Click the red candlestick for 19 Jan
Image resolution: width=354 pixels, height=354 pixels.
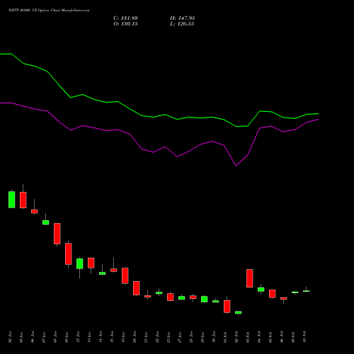pos(125,275)
